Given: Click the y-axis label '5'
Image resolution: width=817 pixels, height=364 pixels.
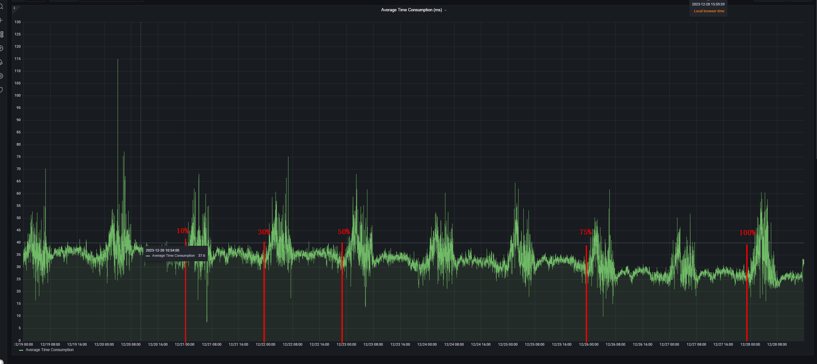Looking at the screenshot, I should click(x=20, y=328).
